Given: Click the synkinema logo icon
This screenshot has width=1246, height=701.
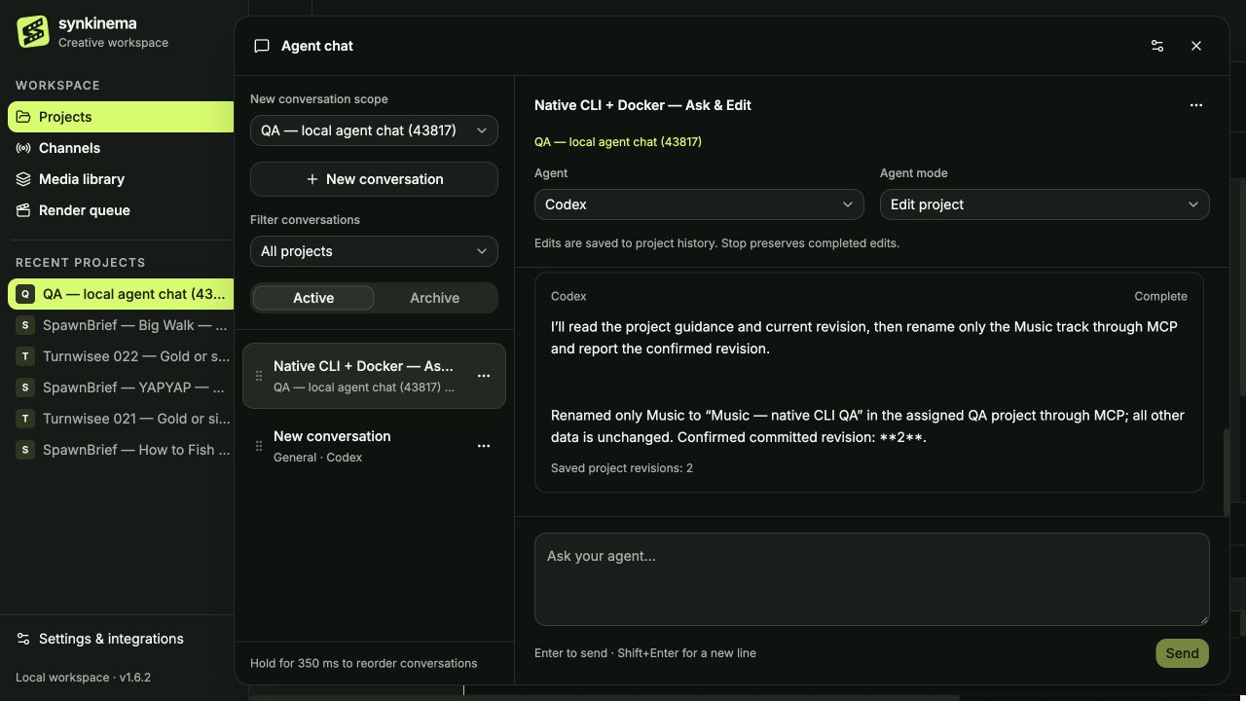Looking at the screenshot, I should coord(33,32).
